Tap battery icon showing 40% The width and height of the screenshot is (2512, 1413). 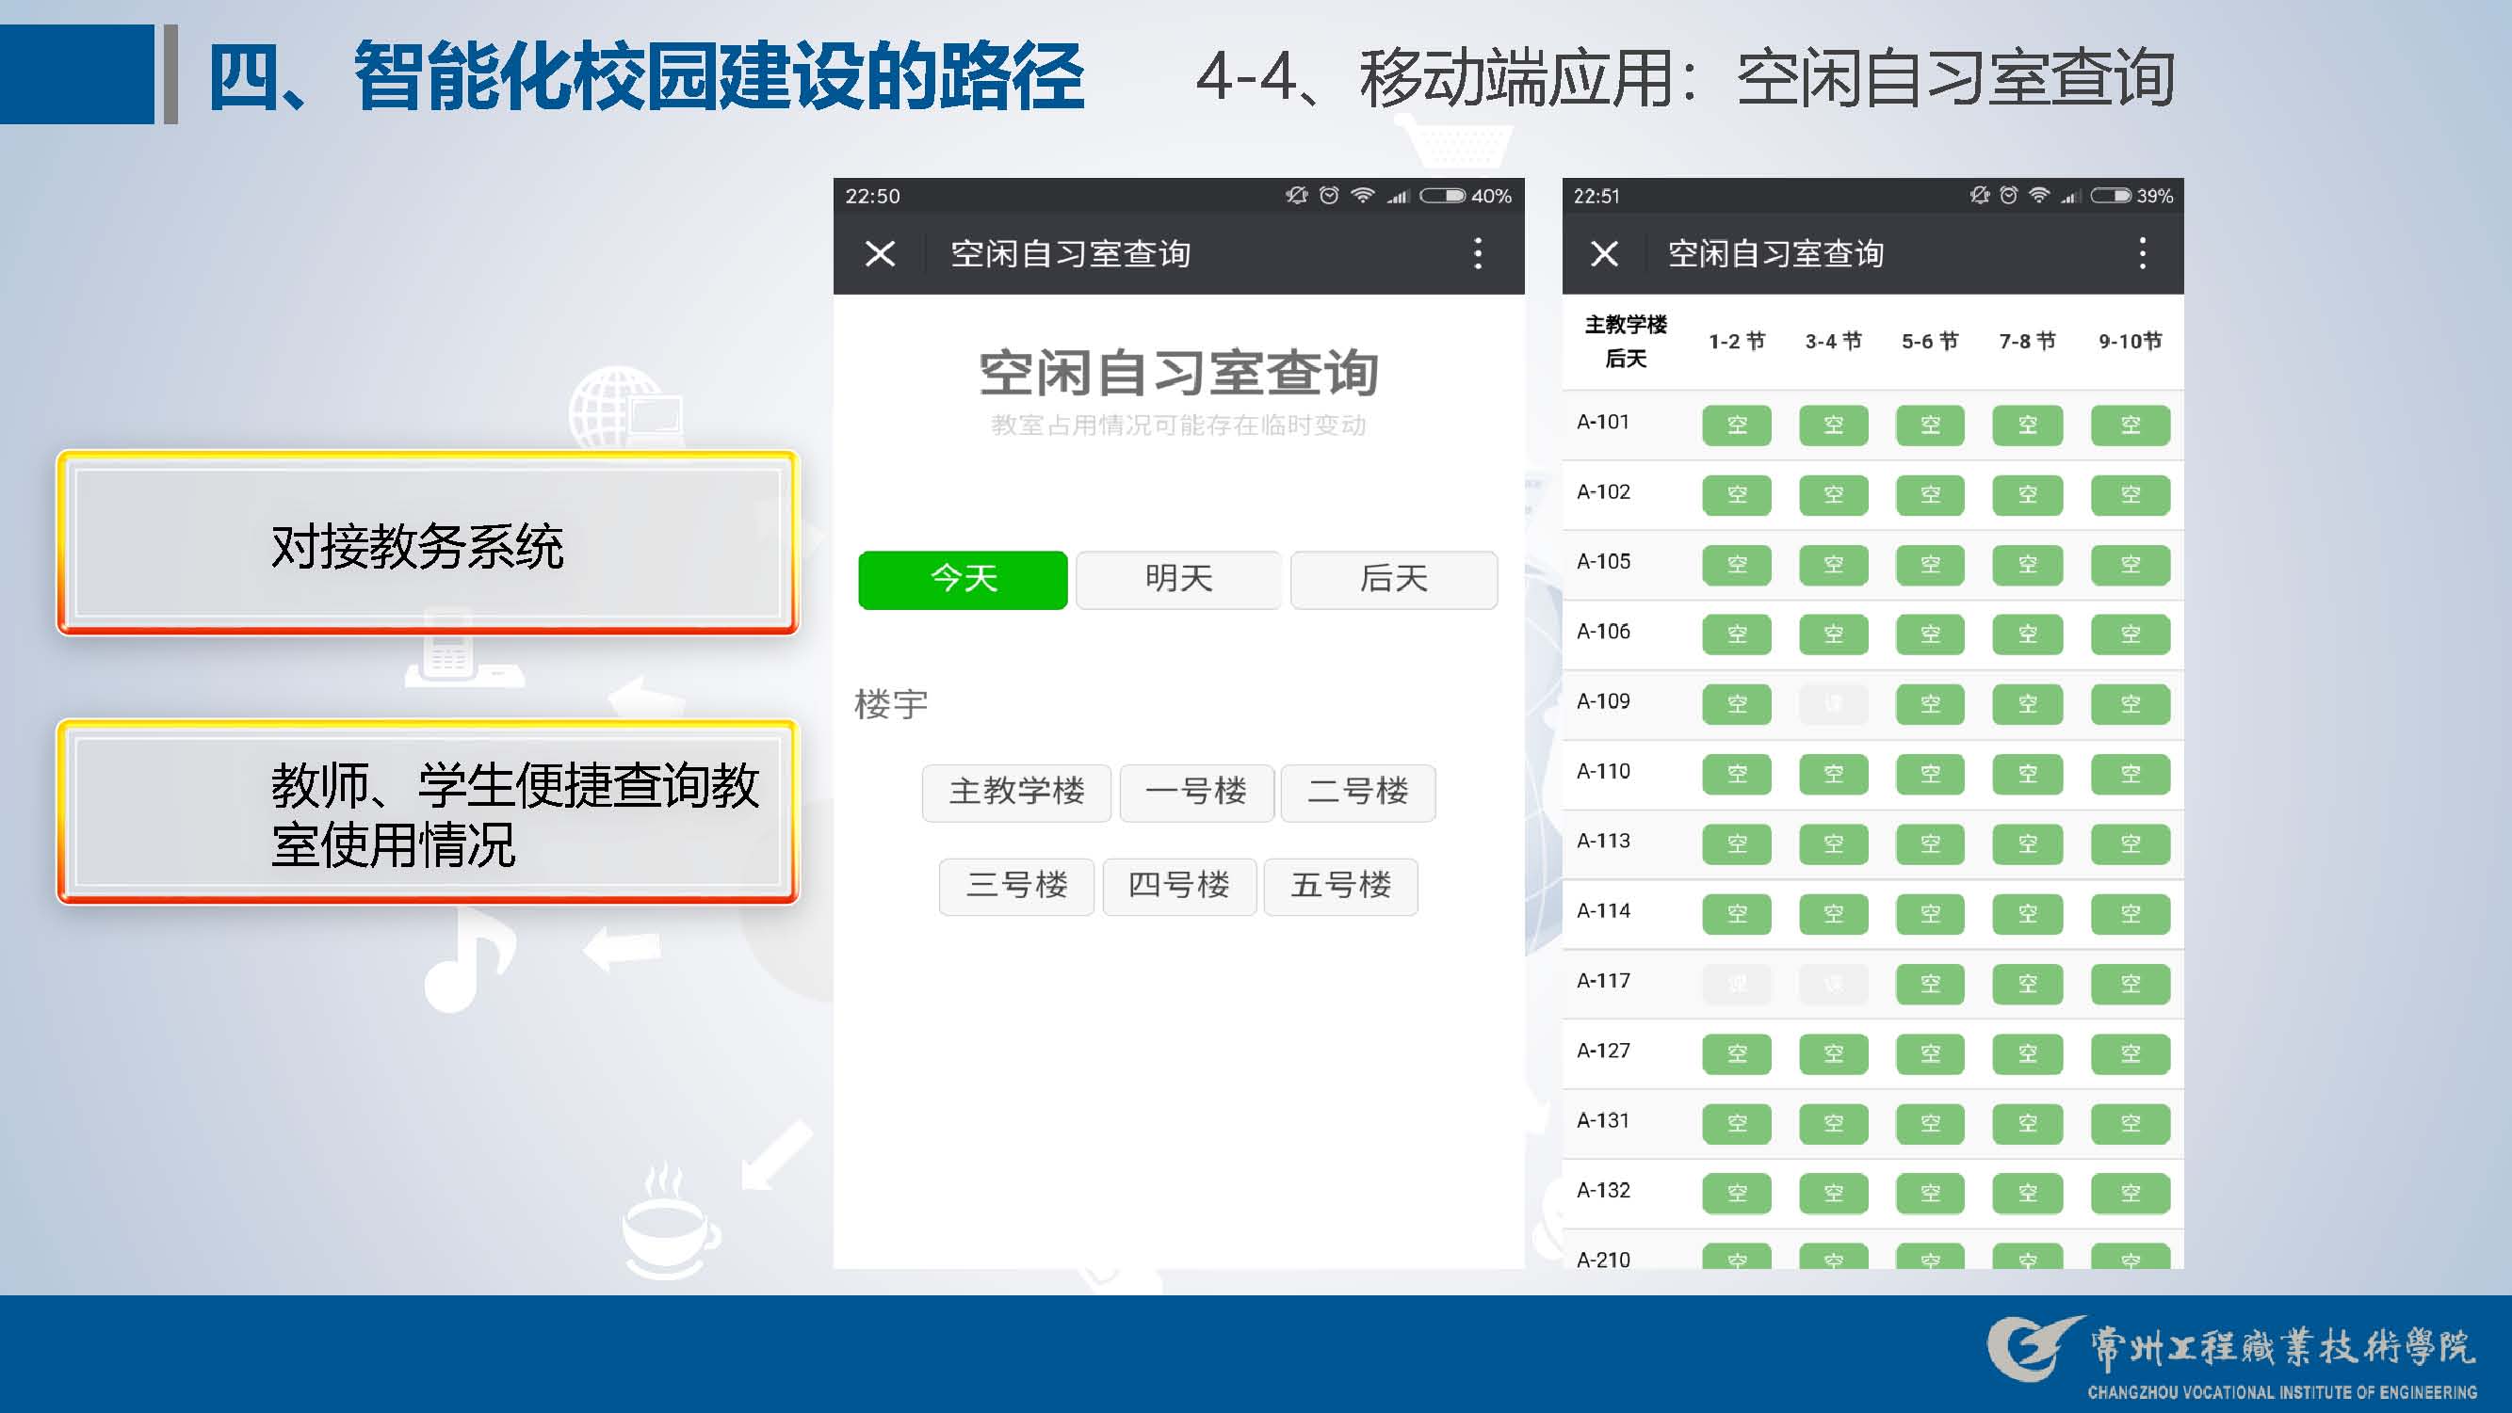point(1442,196)
